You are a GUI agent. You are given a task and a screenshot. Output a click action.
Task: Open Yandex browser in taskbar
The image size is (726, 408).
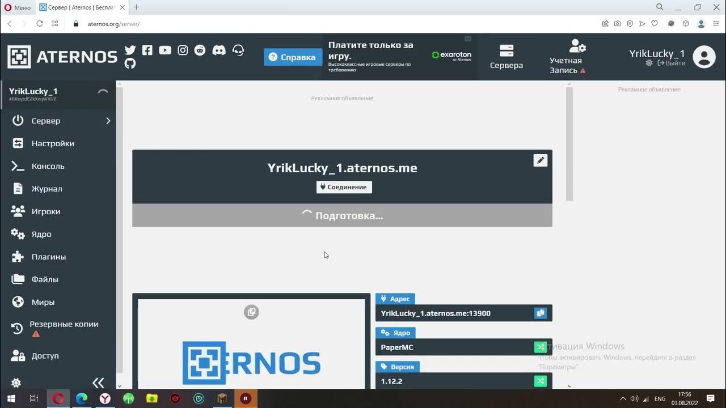tap(105, 399)
